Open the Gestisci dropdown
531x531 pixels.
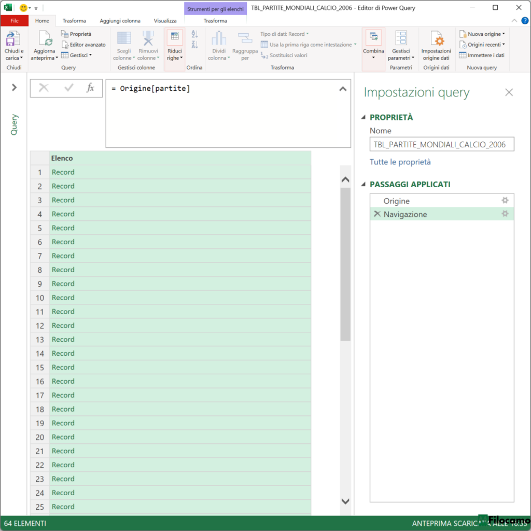pos(77,55)
